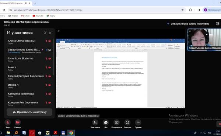Viewport: 221px width, 136px height.
Task: Expand the Прочее more options menu
Action: 138,122
